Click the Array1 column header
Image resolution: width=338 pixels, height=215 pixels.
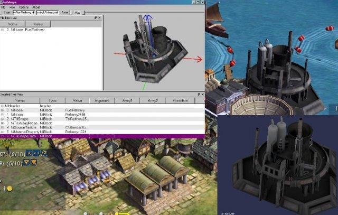tap(127, 100)
